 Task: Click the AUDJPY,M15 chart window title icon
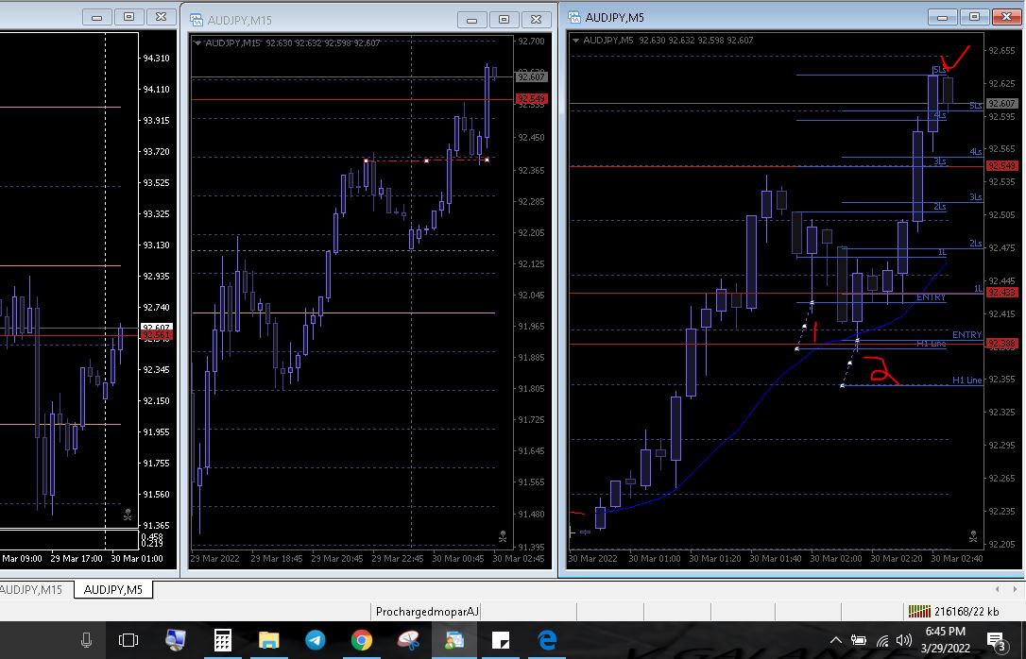tap(197, 20)
